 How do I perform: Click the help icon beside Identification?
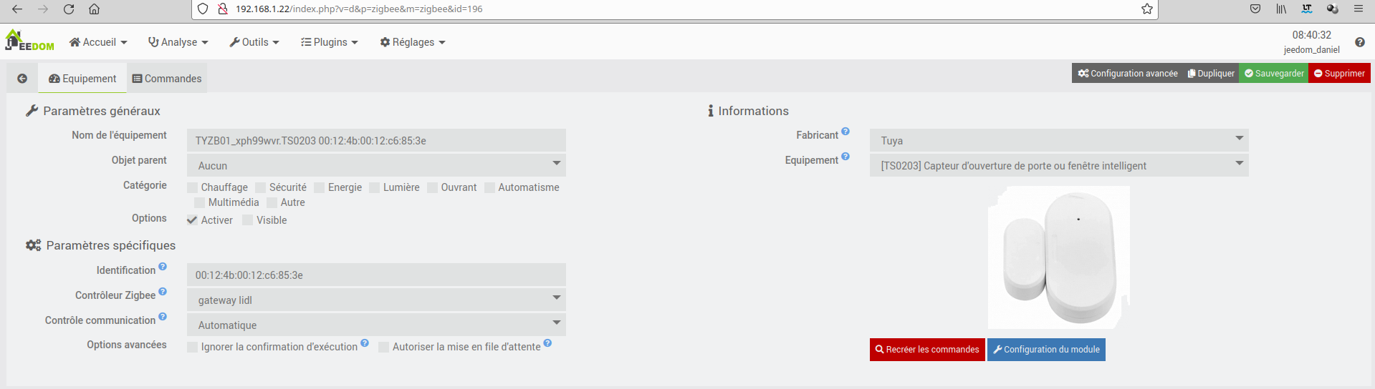tap(163, 267)
